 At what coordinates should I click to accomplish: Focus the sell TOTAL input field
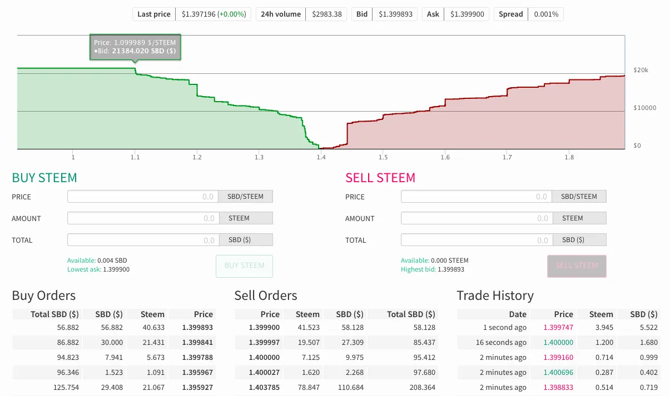coord(476,240)
